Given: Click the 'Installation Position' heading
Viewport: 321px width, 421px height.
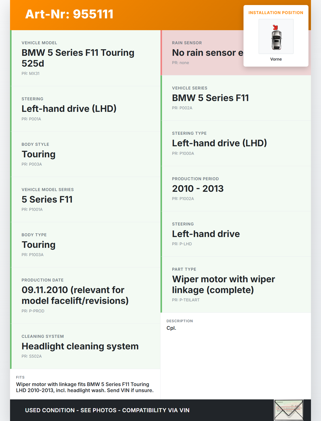Looking at the screenshot, I should pos(276,13).
